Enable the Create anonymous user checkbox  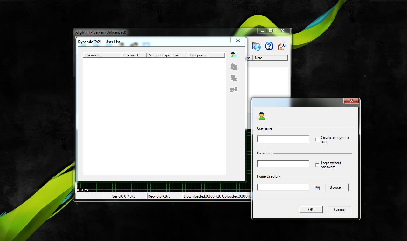pyautogui.click(x=317, y=140)
